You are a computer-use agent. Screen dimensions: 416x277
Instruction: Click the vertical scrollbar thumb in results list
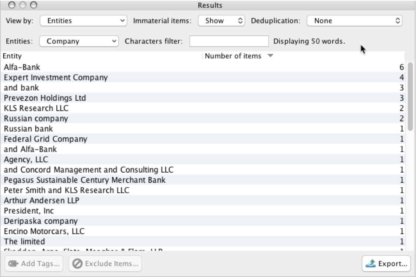click(410, 96)
